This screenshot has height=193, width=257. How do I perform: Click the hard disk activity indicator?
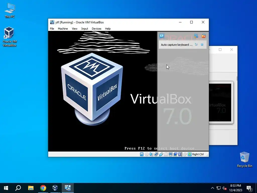[x=142, y=154]
